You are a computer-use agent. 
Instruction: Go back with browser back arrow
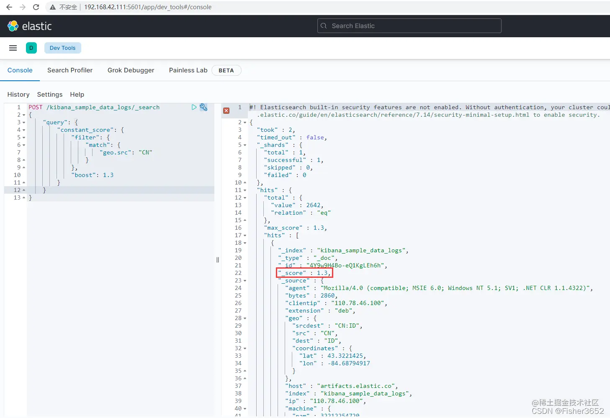click(9, 7)
